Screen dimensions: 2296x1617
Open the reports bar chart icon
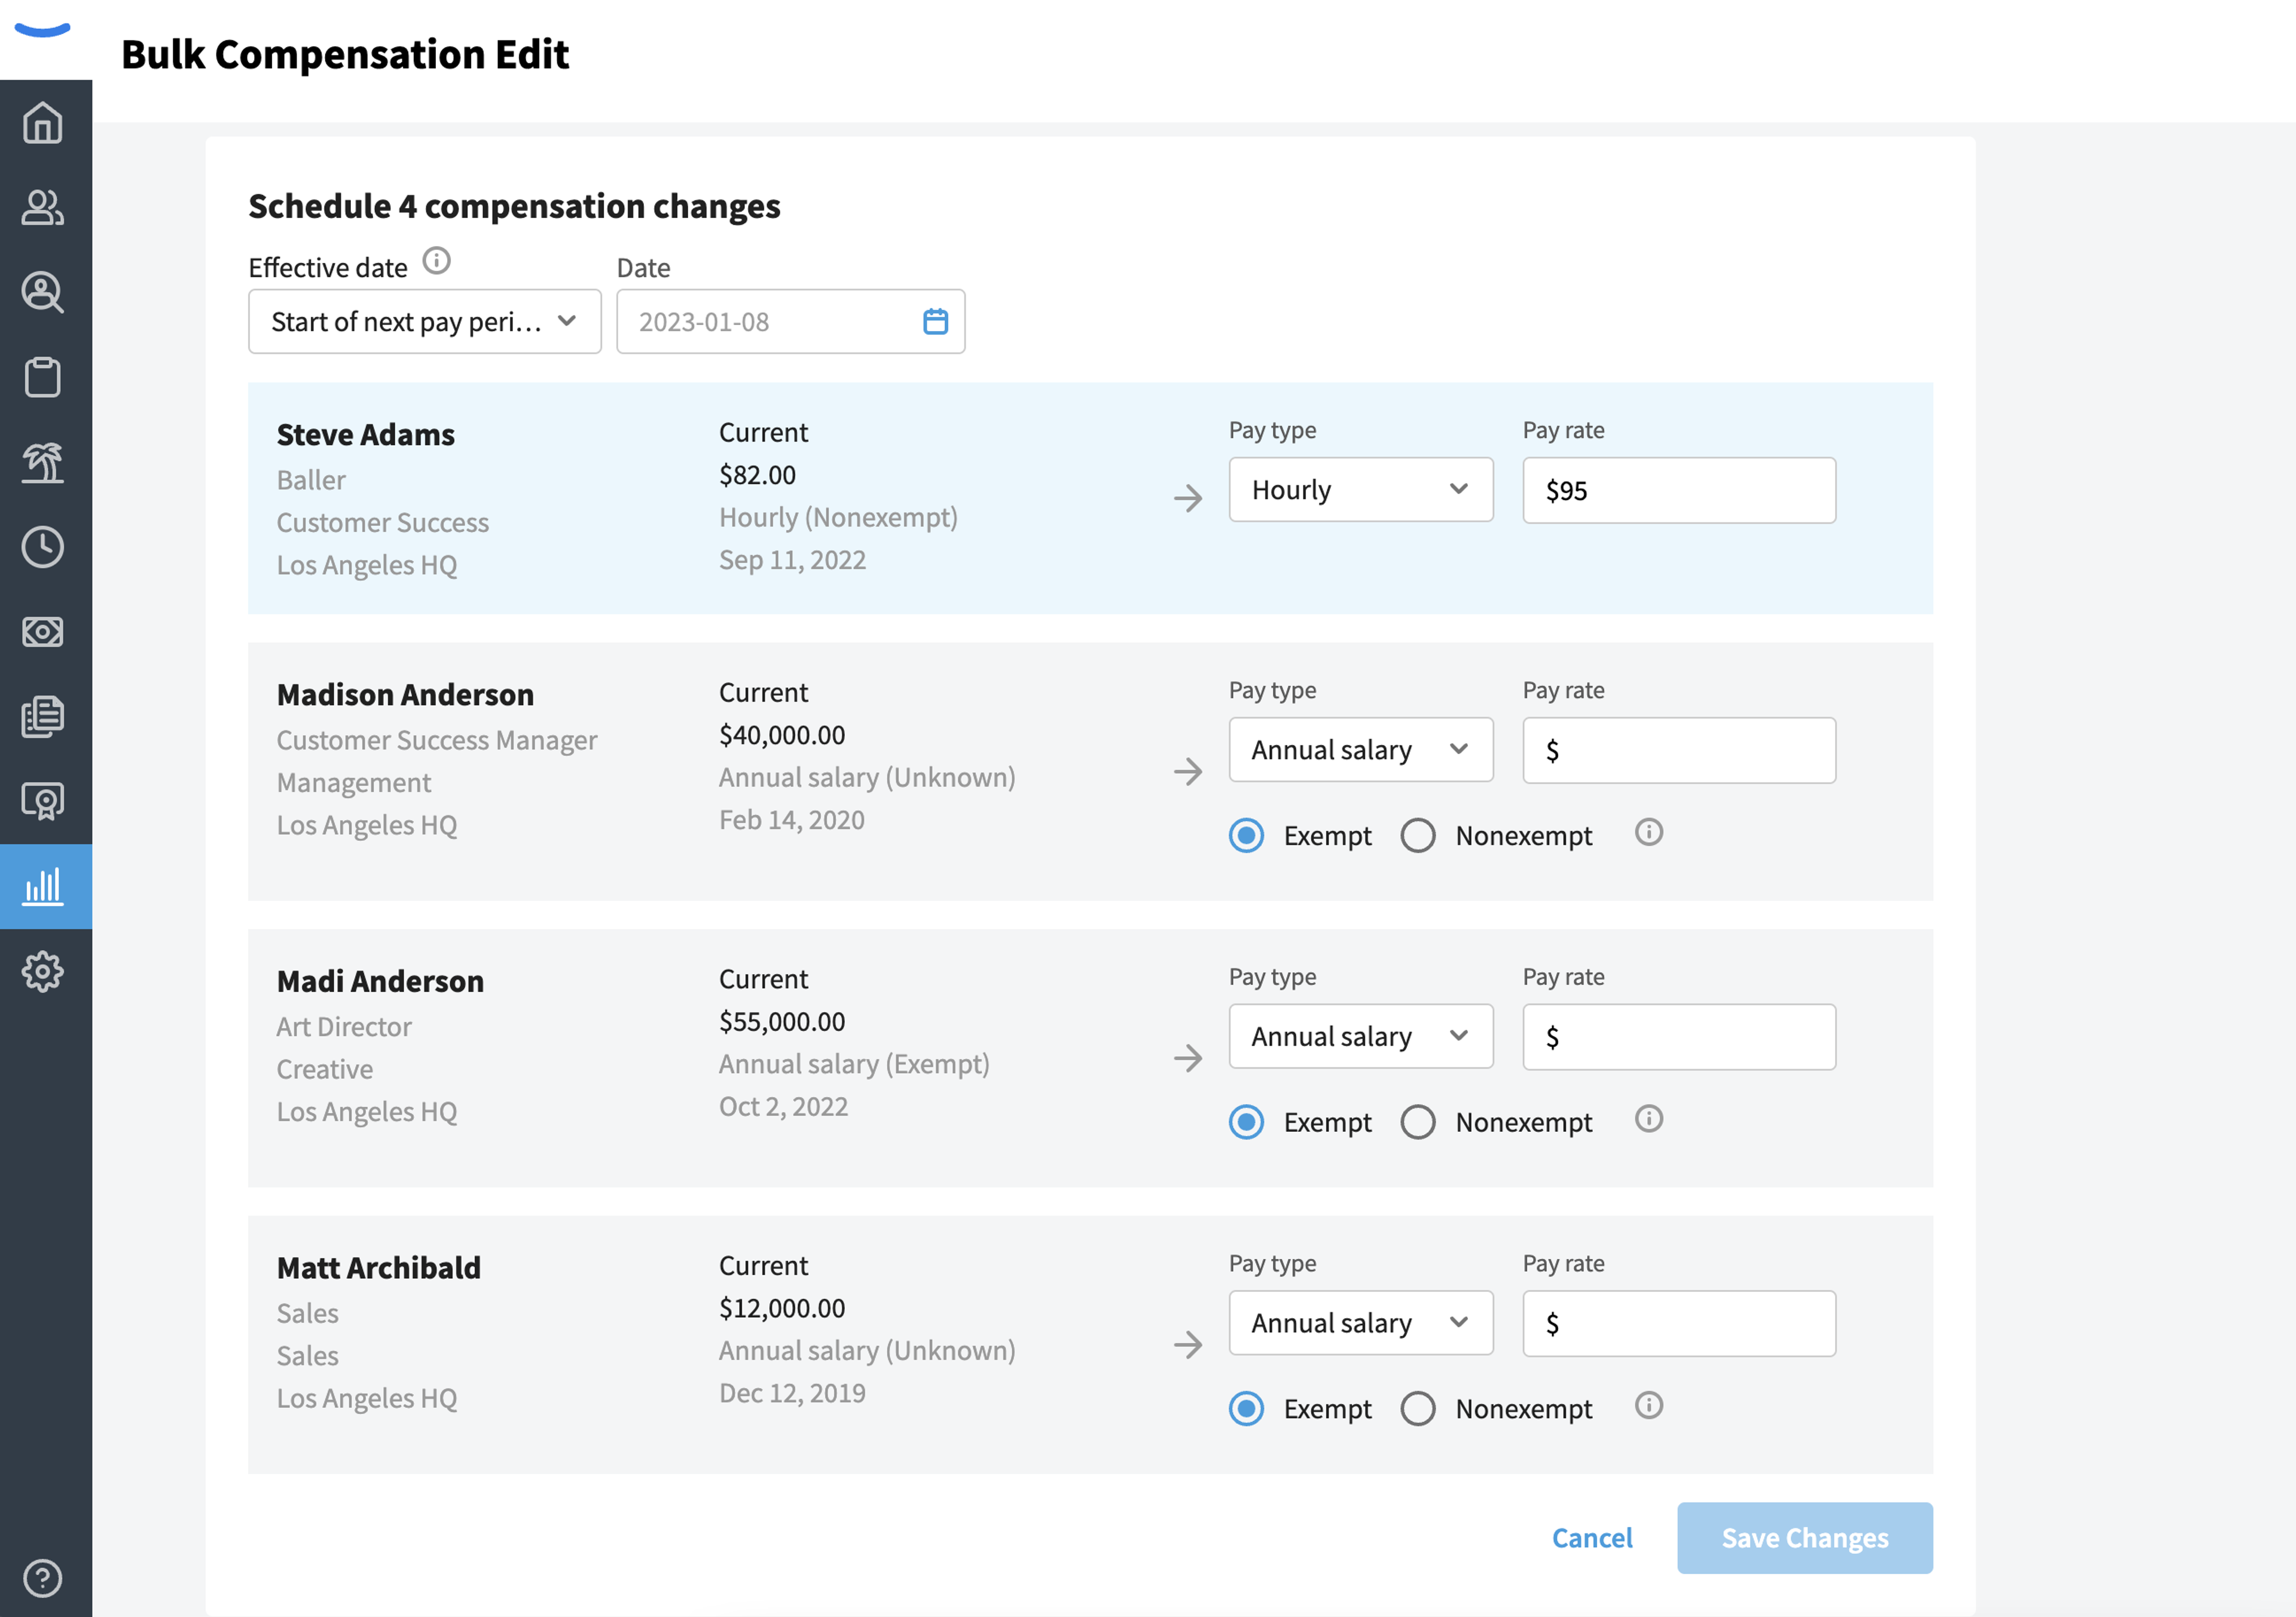[x=43, y=886]
